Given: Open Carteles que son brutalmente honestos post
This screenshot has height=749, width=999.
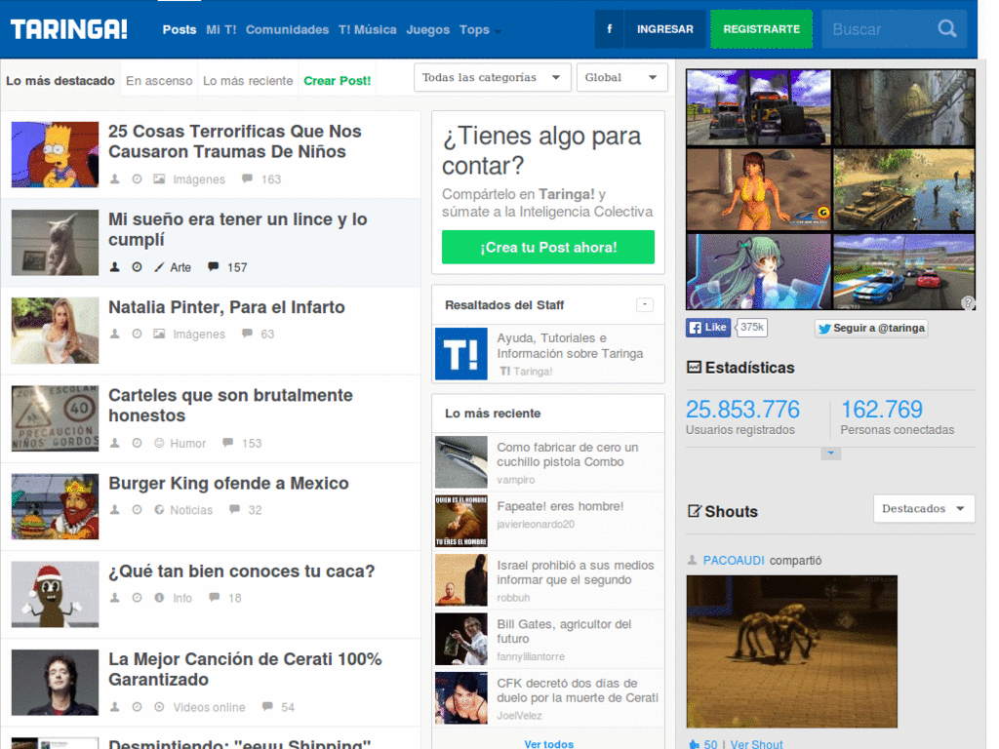Looking at the screenshot, I should click(x=230, y=405).
